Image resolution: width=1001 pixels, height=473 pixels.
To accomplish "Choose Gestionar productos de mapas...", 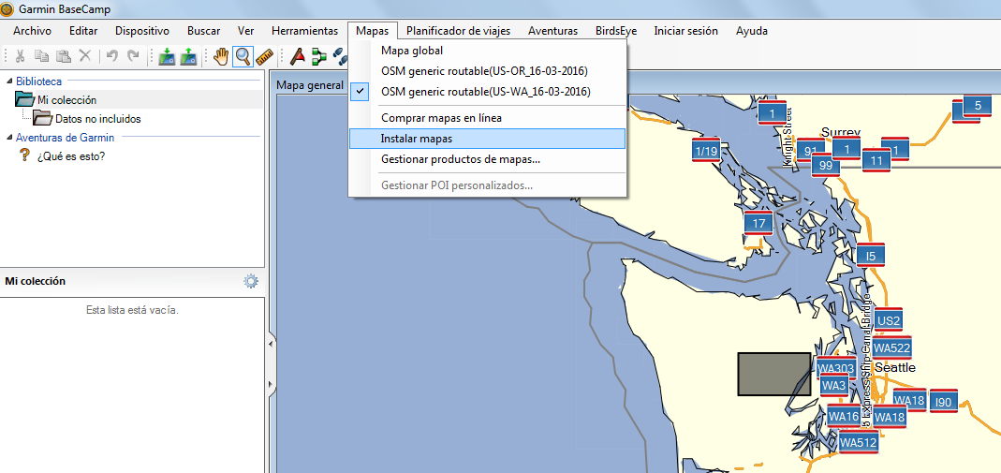I will coord(487,159).
